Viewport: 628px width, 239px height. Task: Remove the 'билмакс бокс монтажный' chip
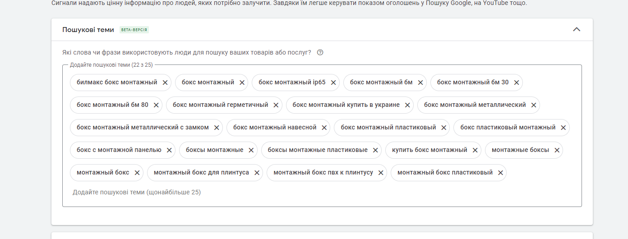pos(165,83)
